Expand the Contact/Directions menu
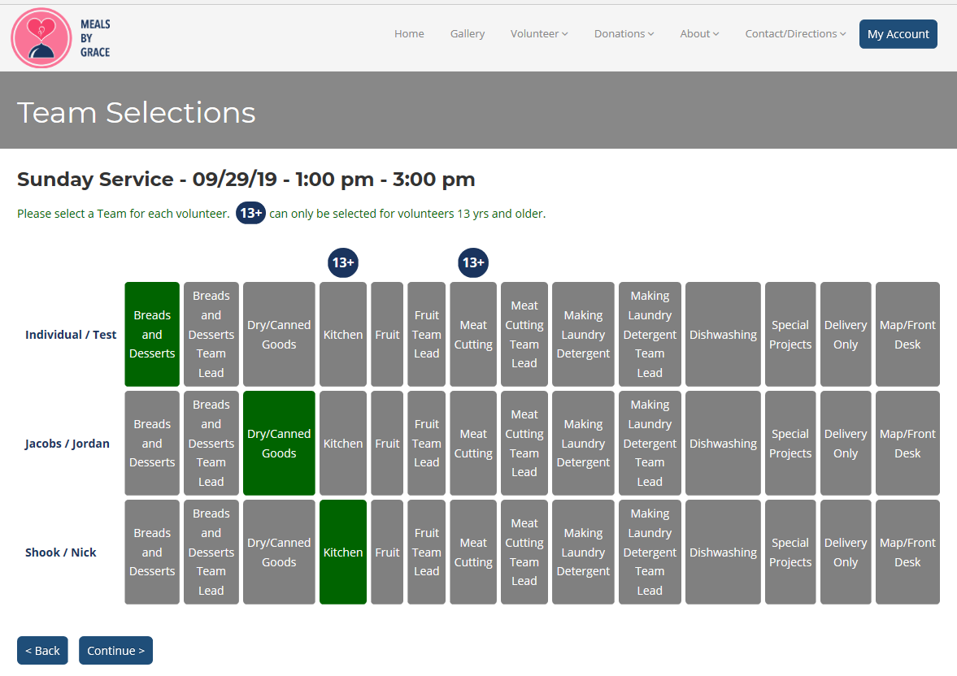 [795, 34]
